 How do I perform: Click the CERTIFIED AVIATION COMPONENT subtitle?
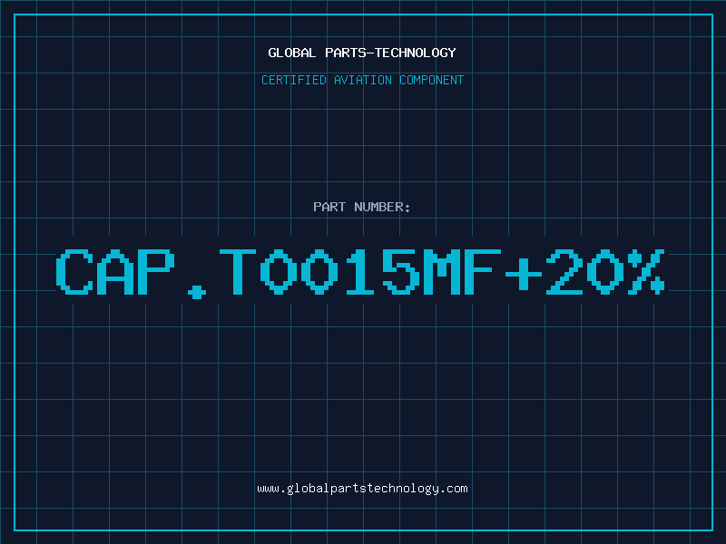[362, 80]
